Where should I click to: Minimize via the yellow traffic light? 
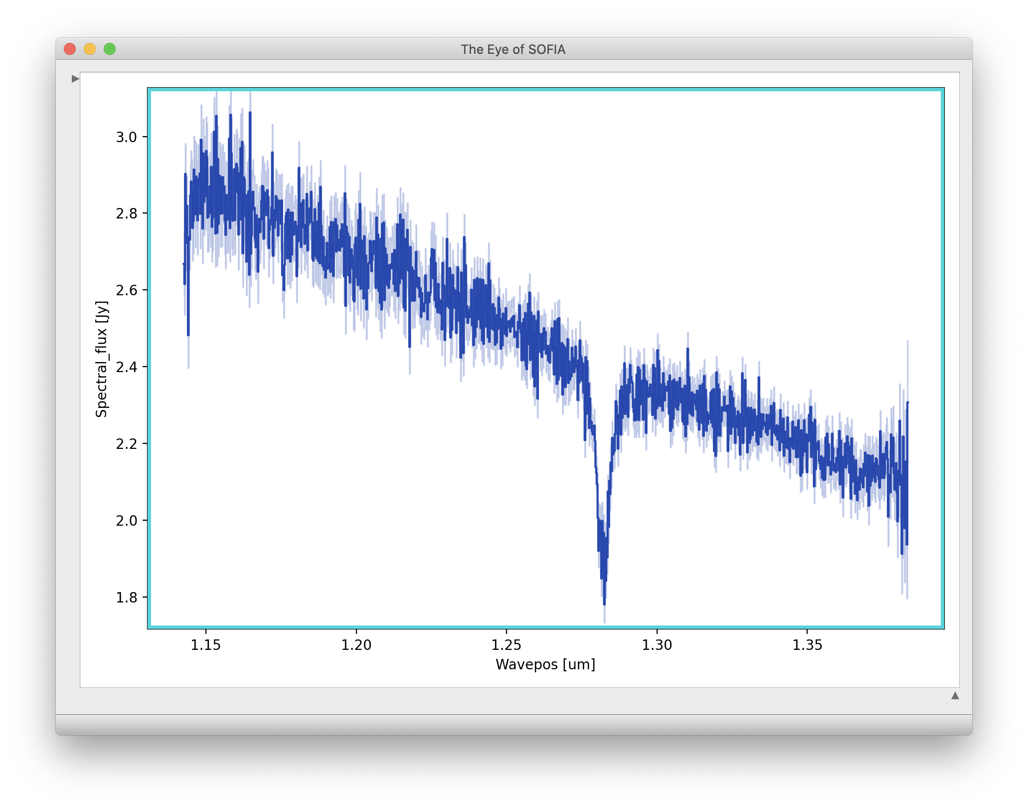point(90,49)
